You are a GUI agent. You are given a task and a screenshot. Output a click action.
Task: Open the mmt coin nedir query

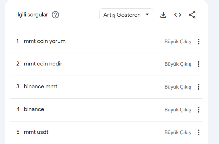43,64
